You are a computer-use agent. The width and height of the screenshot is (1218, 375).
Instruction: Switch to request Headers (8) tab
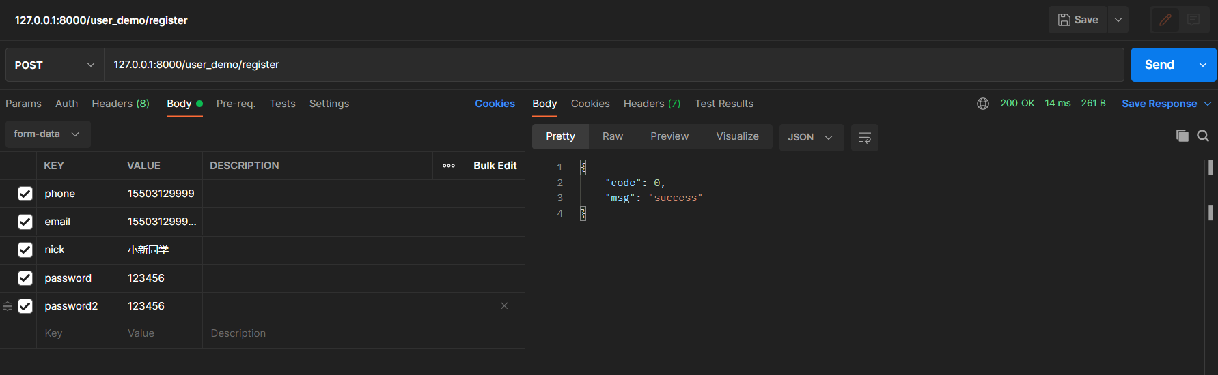(120, 104)
